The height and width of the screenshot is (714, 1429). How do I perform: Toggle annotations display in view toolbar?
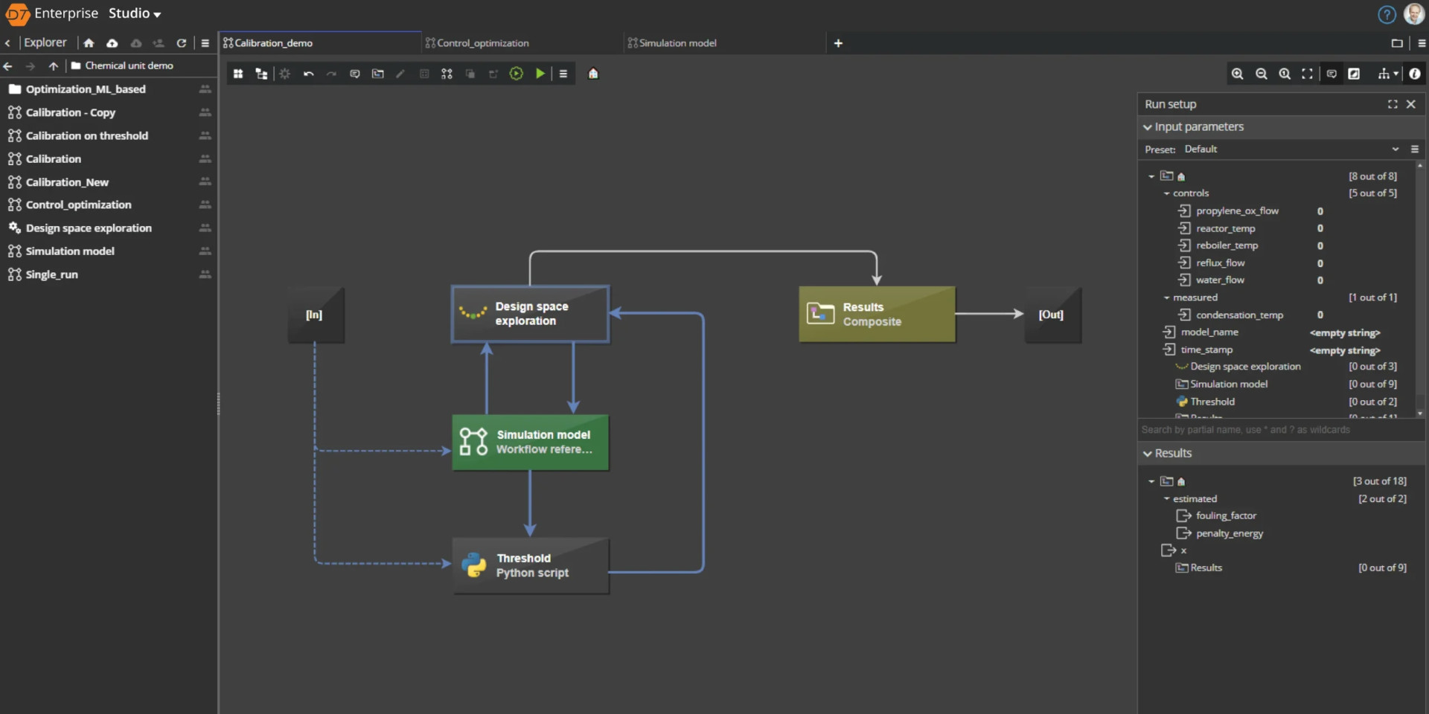tap(1332, 74)
